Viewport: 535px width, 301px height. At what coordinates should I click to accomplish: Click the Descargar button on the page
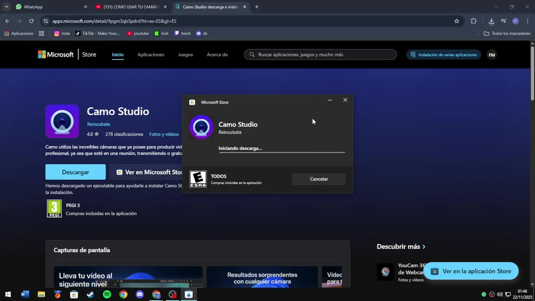pos(76,172)
